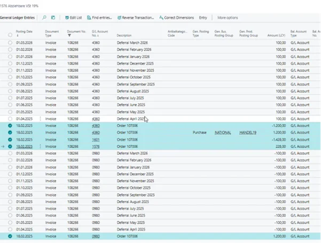The width and height of the screenshot is (321, 243).
Task: Select row 4360 Deferral July 2025
Action: [x=10, y=98]
